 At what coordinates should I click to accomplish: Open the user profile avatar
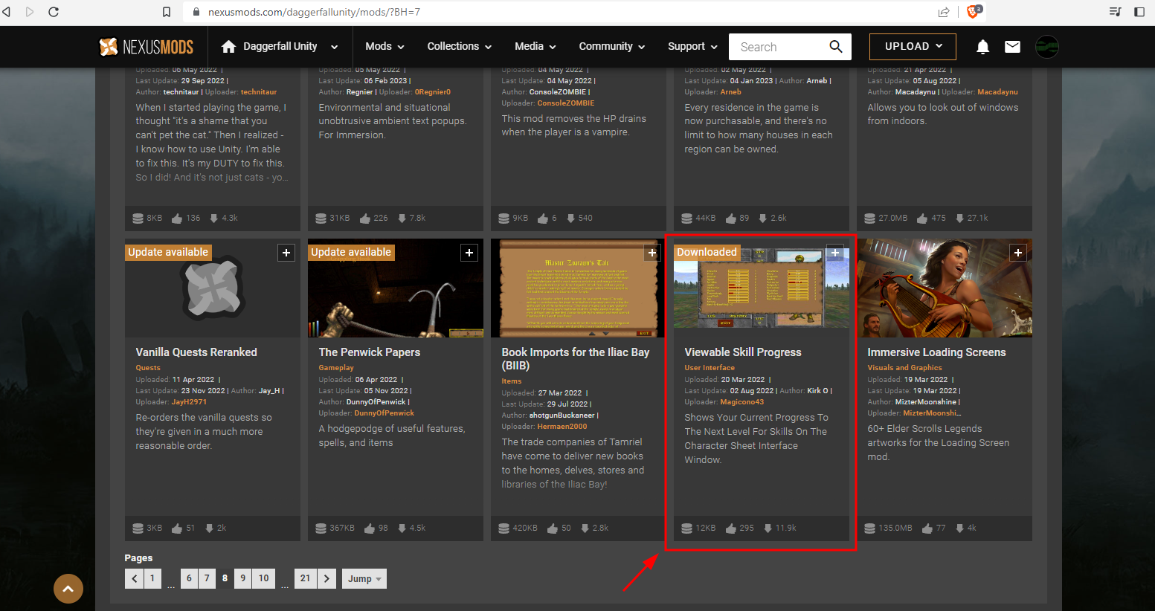[1046, 47]
